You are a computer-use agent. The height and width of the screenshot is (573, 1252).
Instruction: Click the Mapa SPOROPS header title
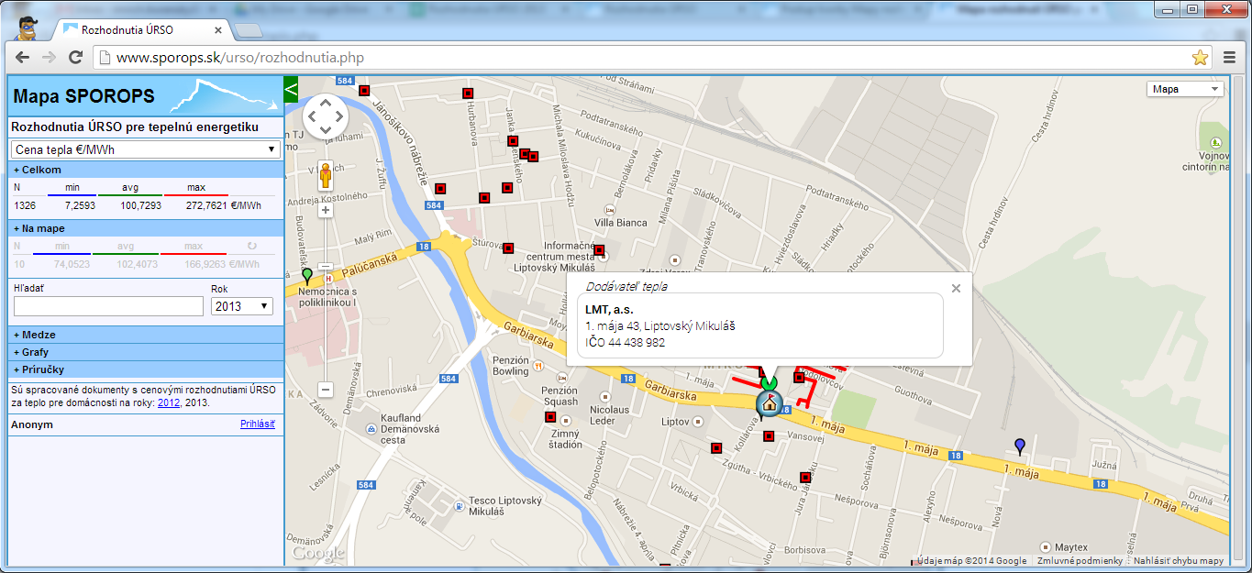pyautogui.click(x=84, y=96)
